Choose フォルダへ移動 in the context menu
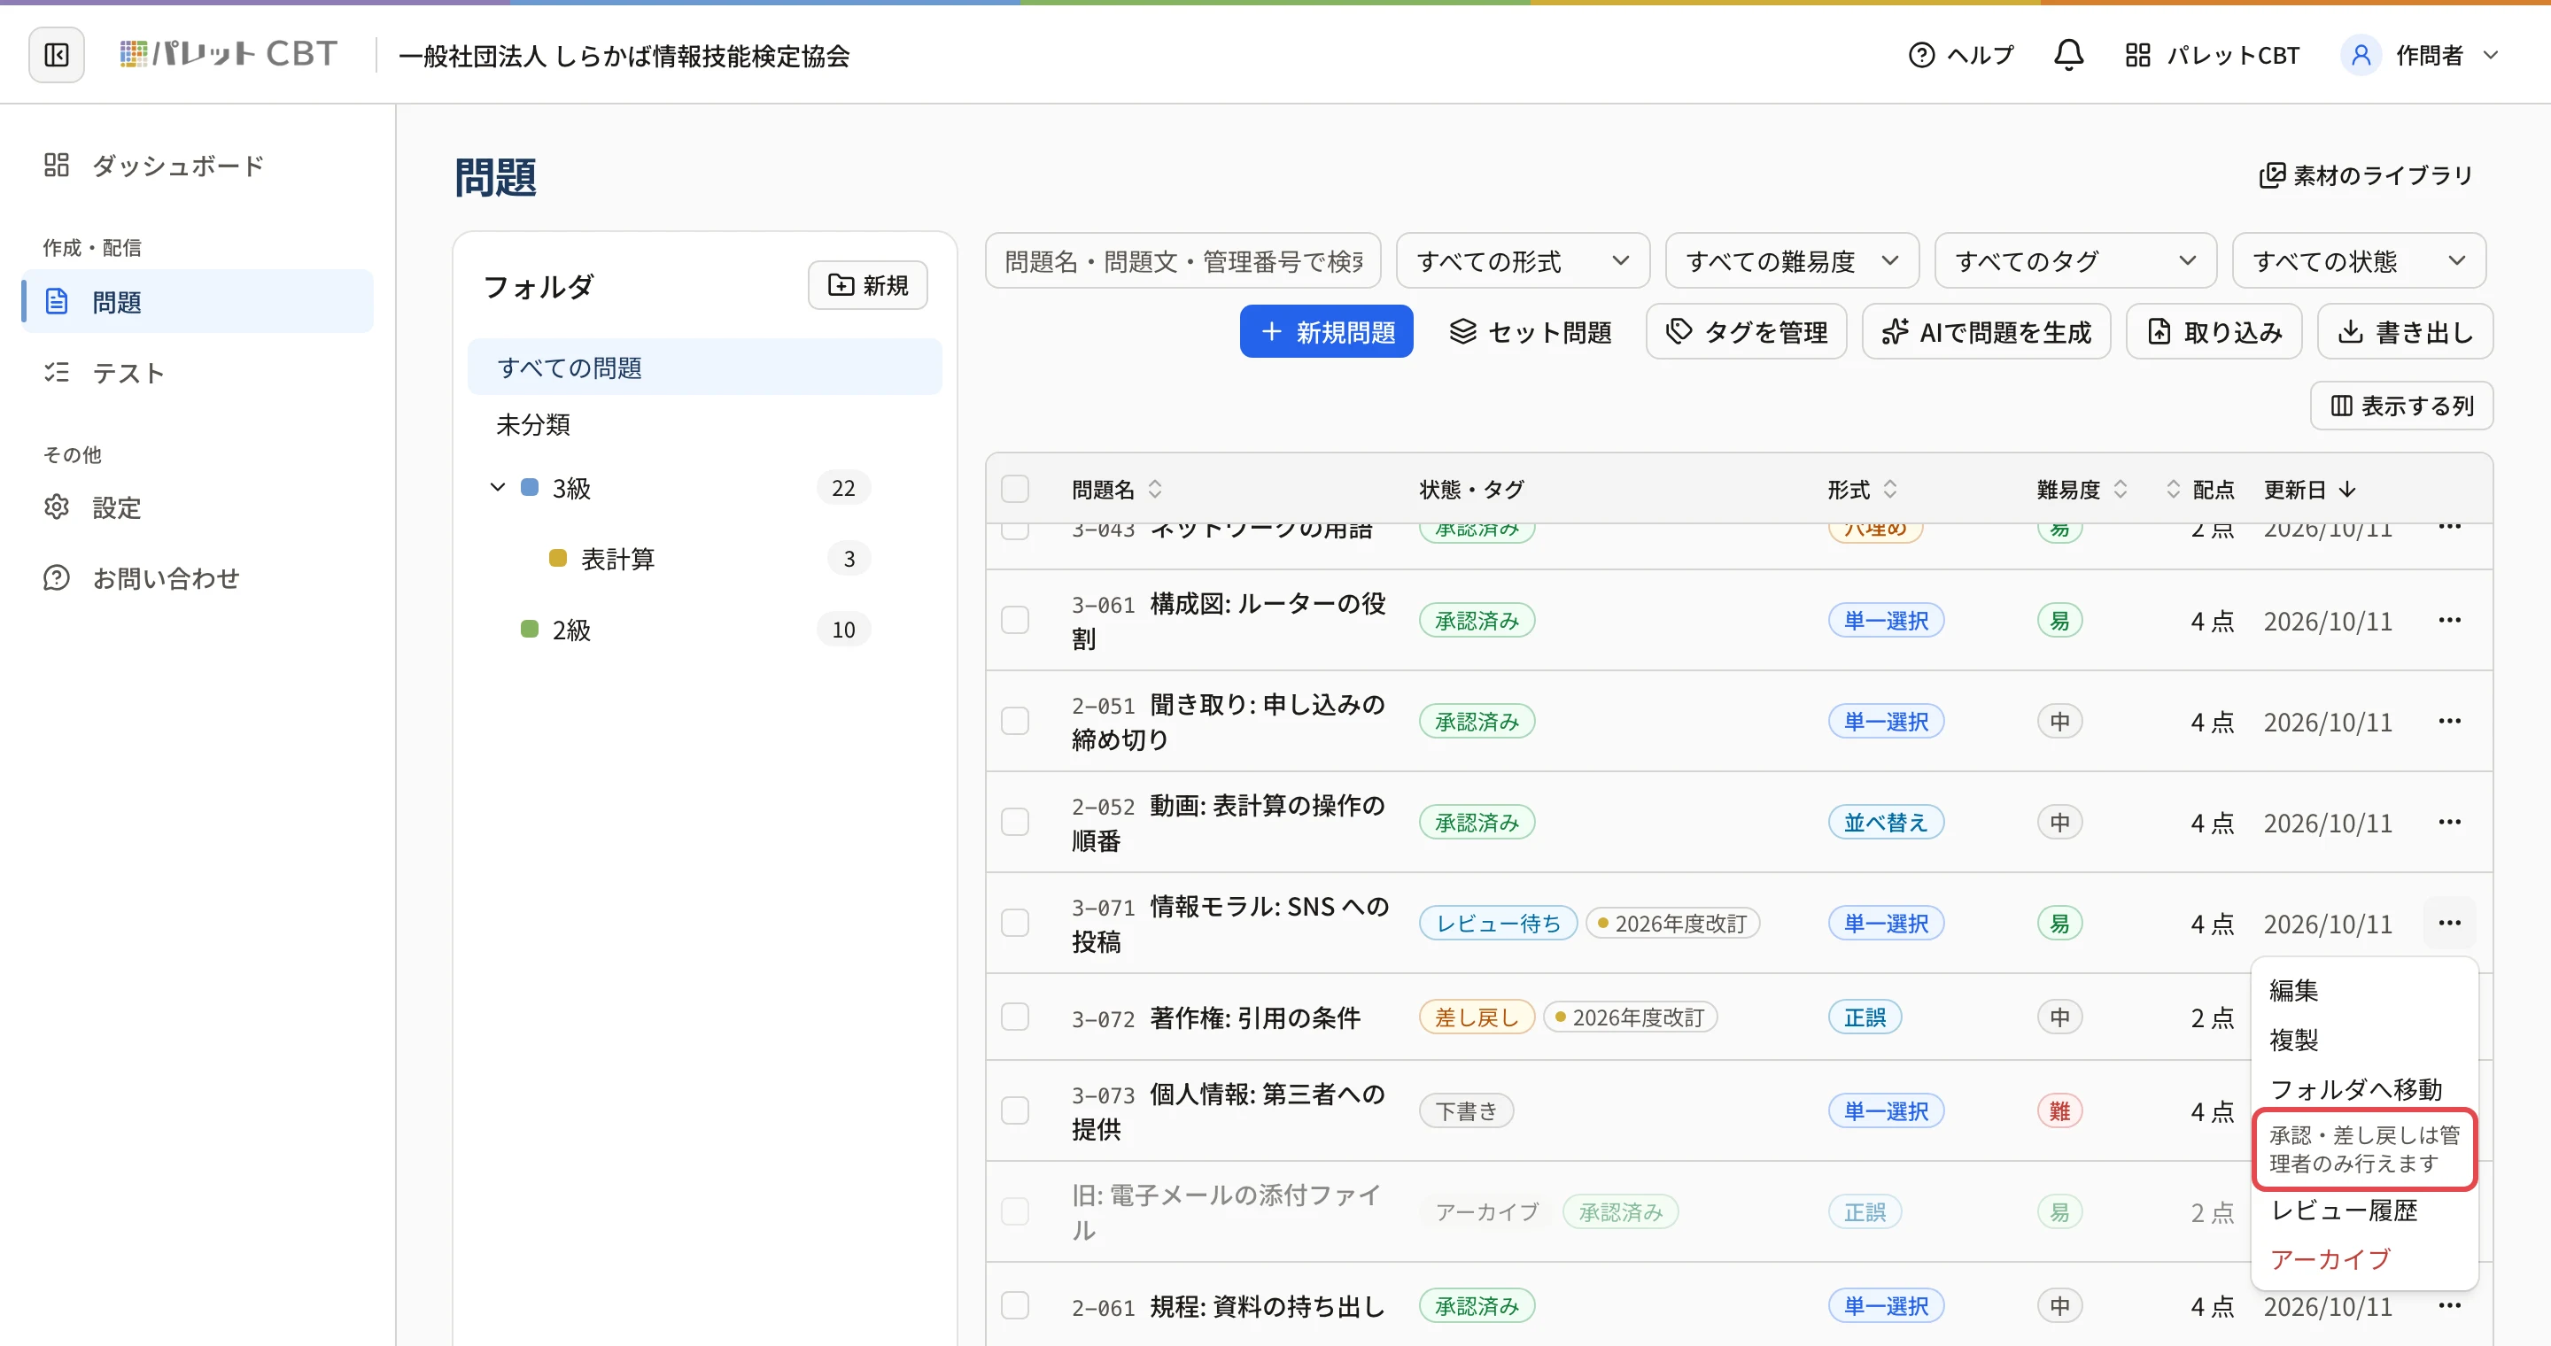 click(2364, 1088)
